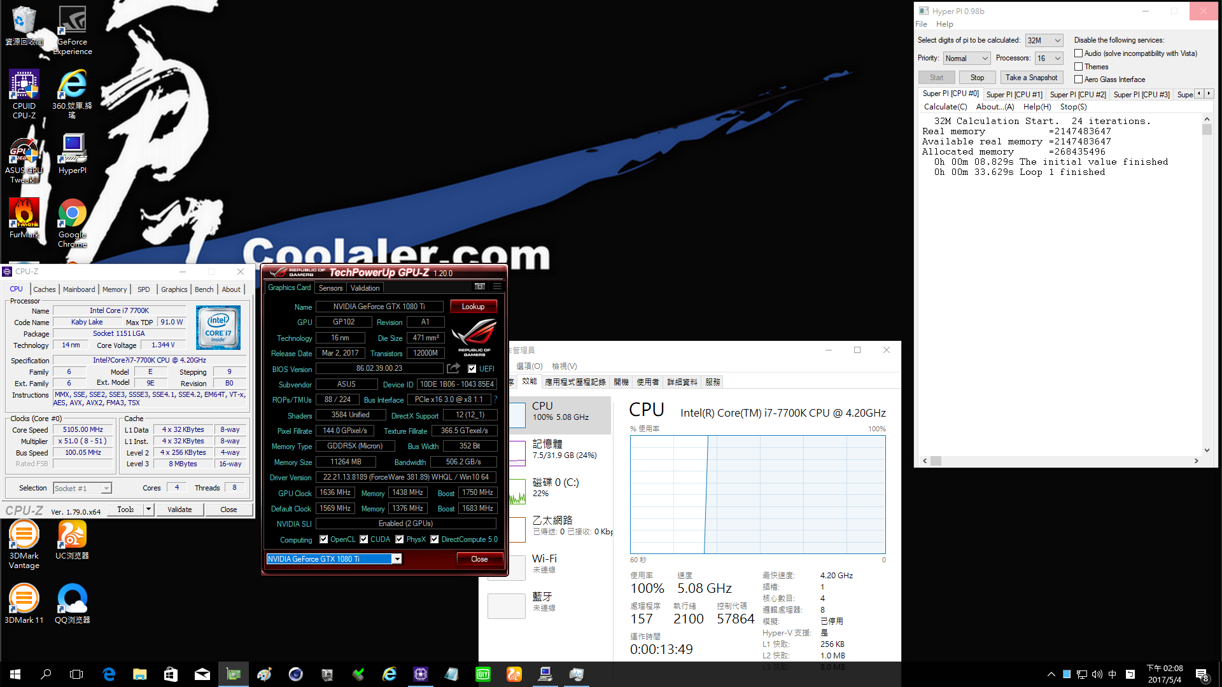
Task: Open the digits of pi 32M dropdown
Action: click(x=1044, y=40)
